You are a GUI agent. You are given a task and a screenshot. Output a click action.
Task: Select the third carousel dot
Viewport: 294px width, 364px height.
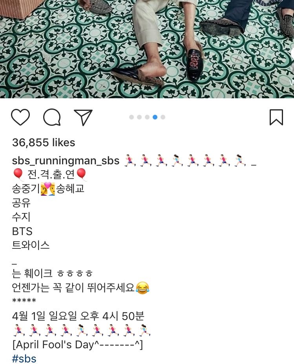click(x=147, y=117)
